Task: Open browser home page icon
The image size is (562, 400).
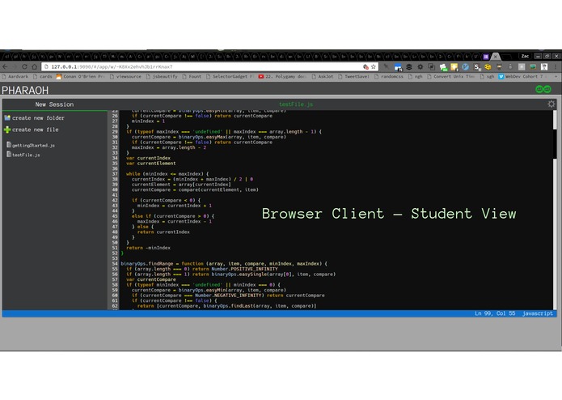Action: coord(35,66)
